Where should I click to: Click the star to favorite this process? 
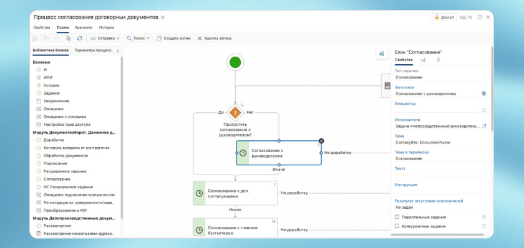point(163,17)
